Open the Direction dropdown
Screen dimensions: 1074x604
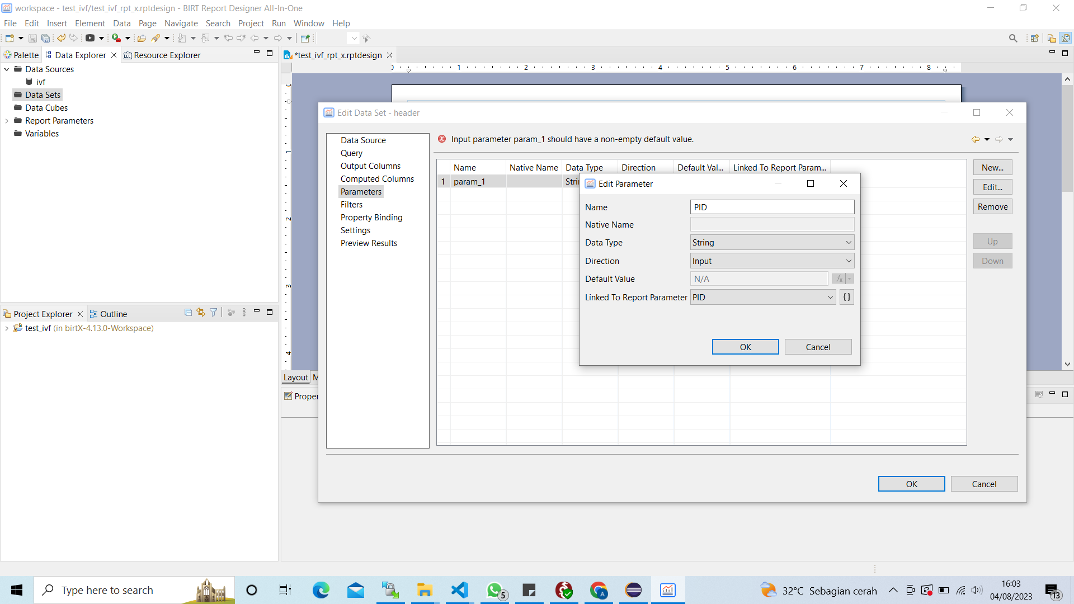pyautogui.click(x=772, y=261)
